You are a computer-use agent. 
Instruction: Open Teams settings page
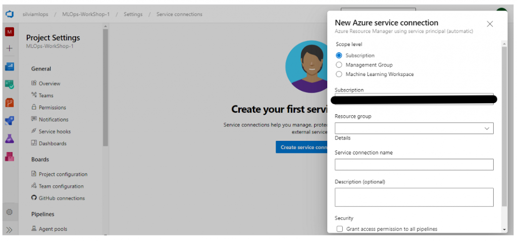46,96
